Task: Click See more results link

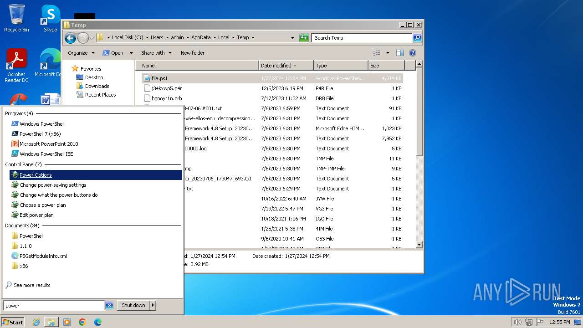Action: (32, 285)
